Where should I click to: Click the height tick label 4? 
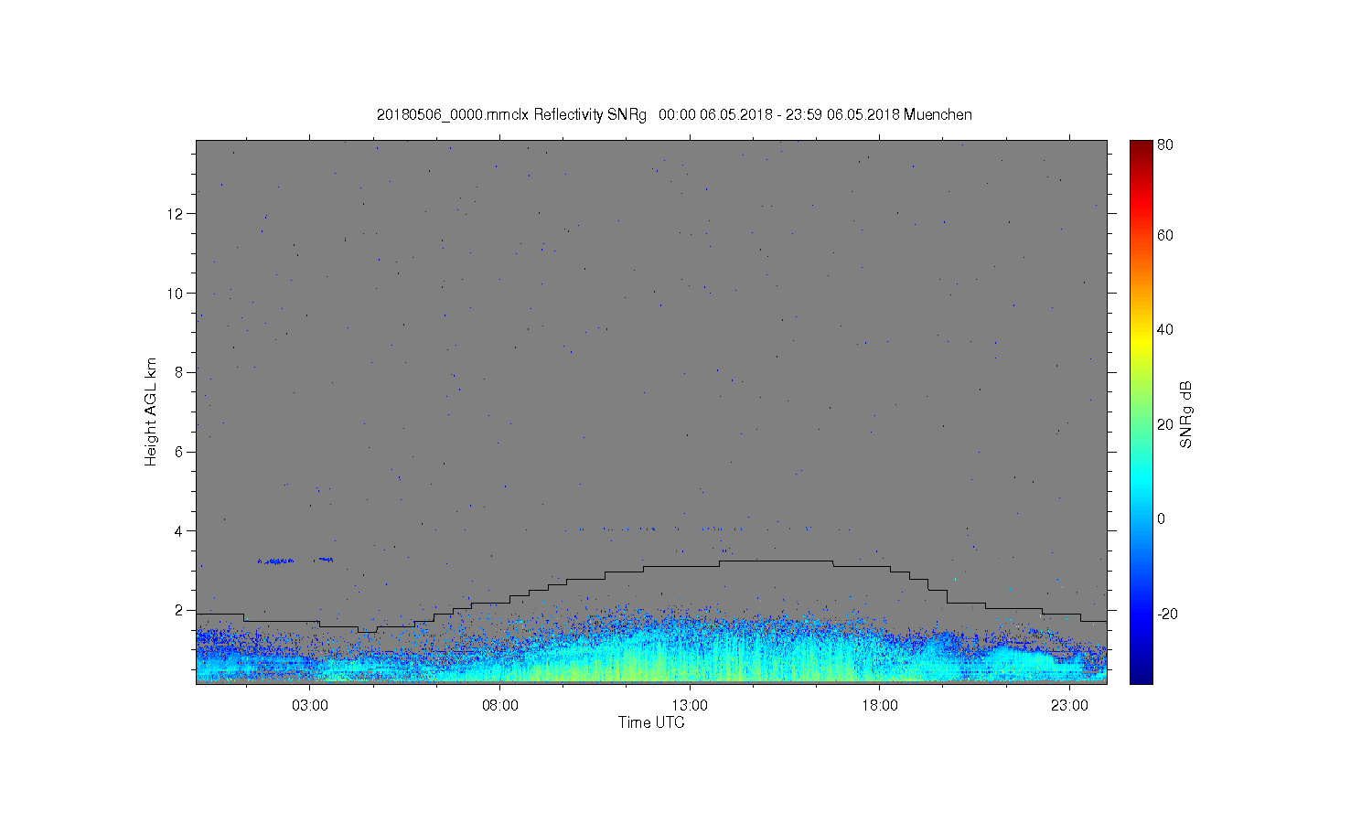coord(177,531)
